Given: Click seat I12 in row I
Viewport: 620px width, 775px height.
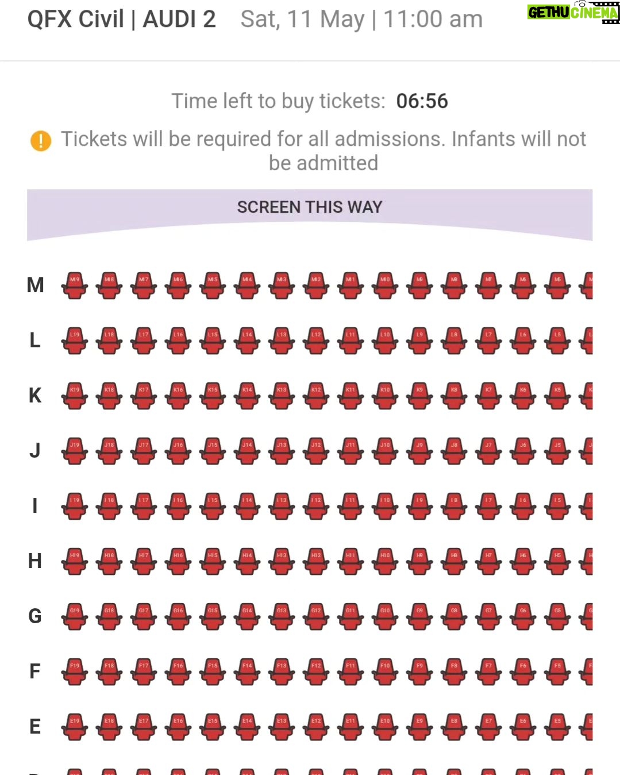Looking at the screenshot, I should click(x=316, y=506).
